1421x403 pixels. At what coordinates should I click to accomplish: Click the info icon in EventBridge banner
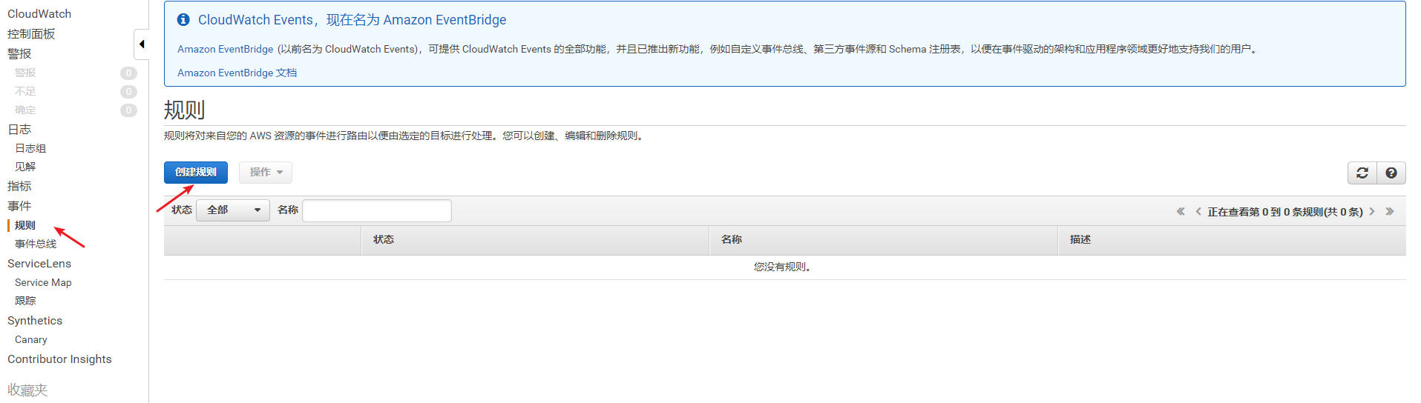coord(183,20)
